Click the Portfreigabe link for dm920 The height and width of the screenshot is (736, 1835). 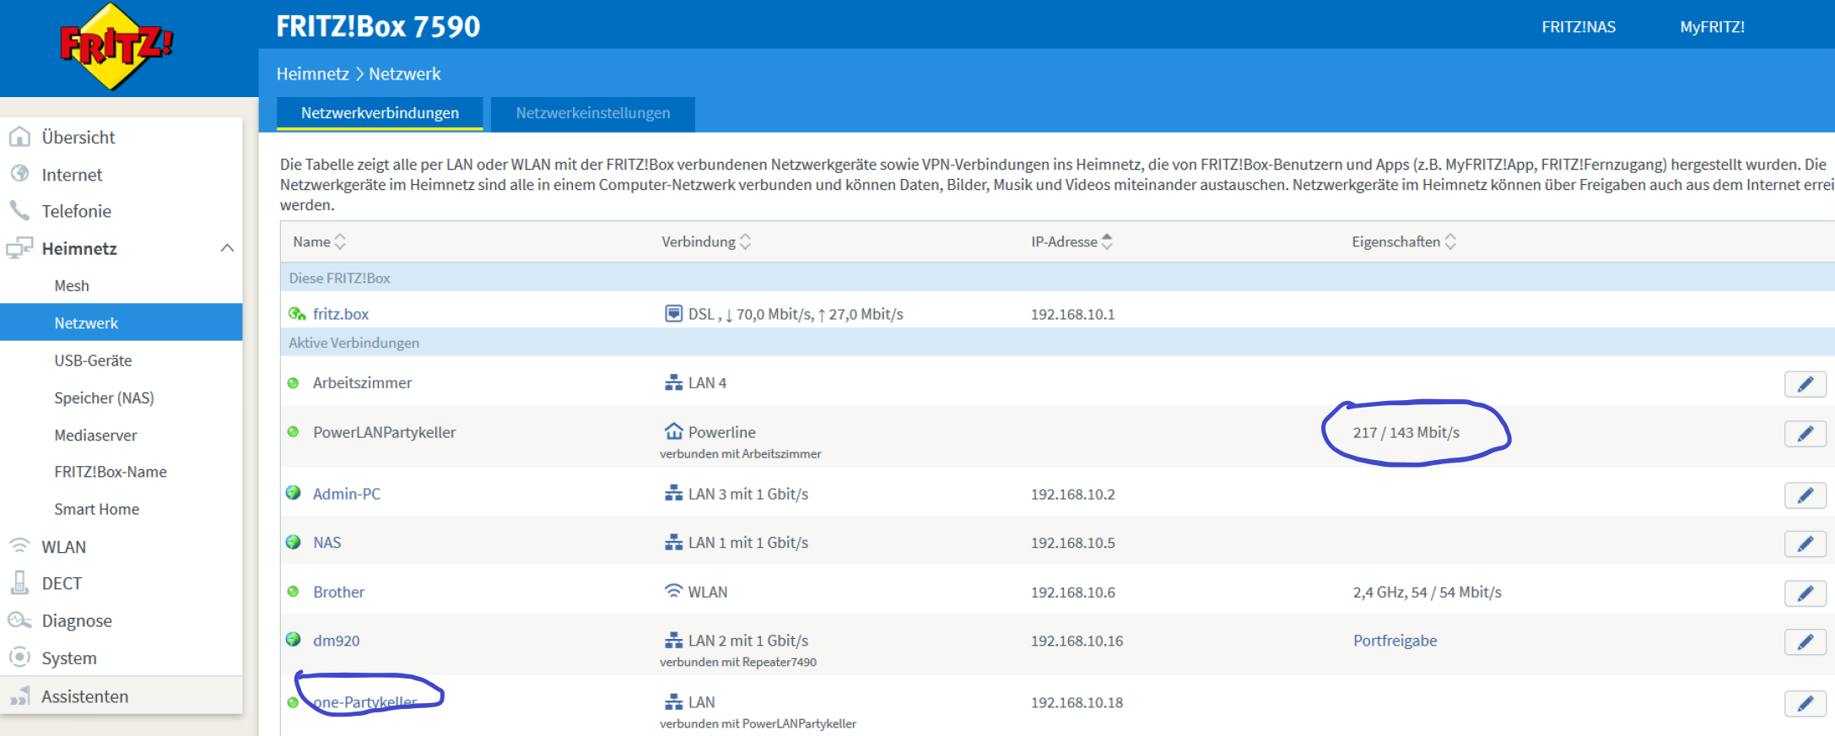[1395, 641]
